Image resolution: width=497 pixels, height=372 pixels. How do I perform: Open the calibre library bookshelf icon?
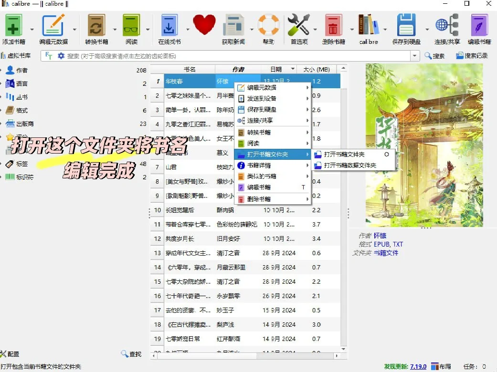pos(369,25)
